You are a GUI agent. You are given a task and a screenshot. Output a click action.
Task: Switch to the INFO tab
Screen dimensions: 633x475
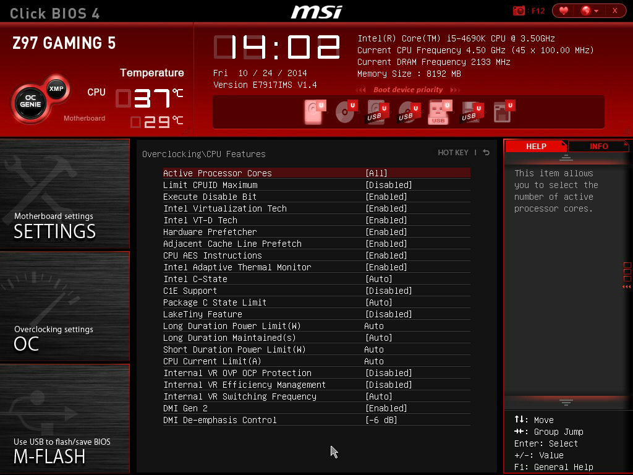[x=598, y=146]
